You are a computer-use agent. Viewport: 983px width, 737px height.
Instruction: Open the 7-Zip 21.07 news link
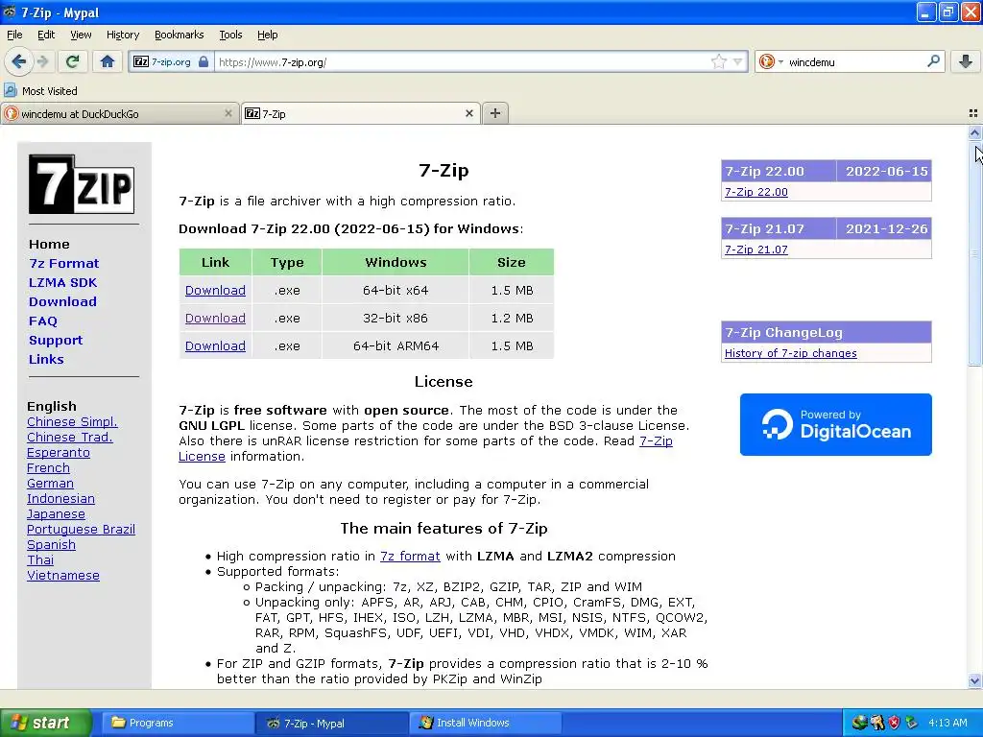click(756, 250)
